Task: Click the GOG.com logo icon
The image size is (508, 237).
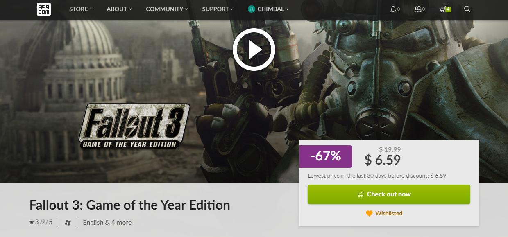Action: pos(43,9)
